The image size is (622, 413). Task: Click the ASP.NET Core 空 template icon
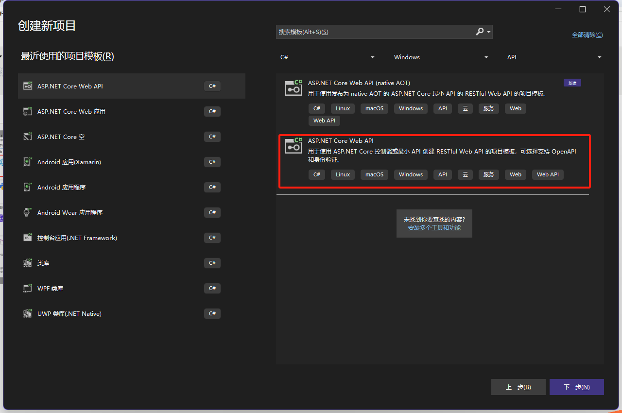point(28,137)
